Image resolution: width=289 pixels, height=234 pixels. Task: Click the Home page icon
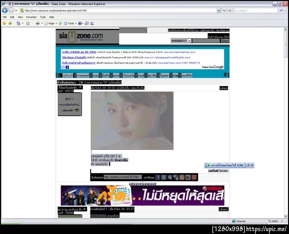[x=18, y=24]
